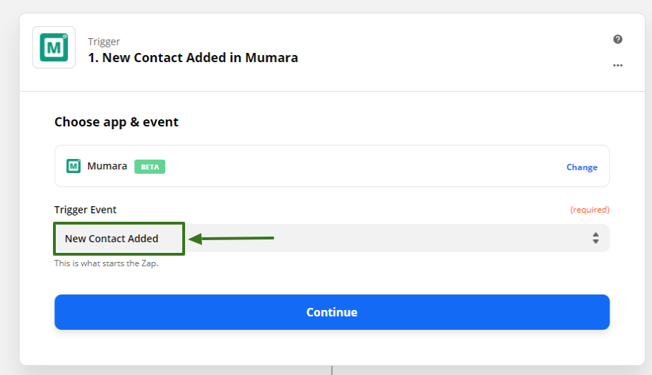Click the hint This is what starts the Zap
Screen dimensions: 652x375
pos(107,263)
